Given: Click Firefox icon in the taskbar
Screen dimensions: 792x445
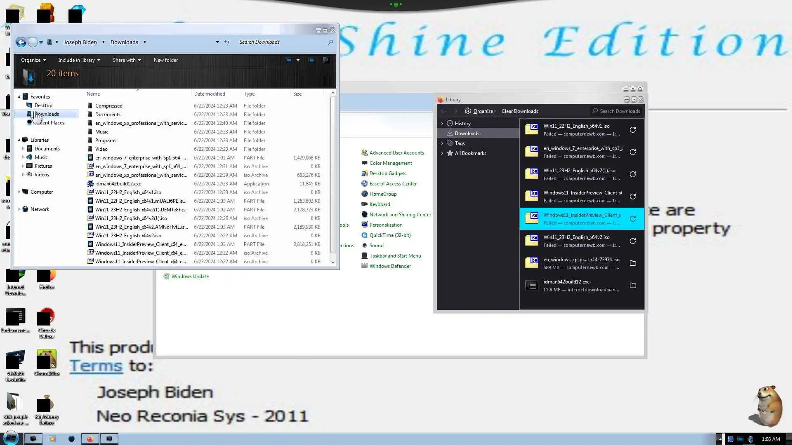Looking at the screenshot, I should pyautogui.click(x=90, y=439).
